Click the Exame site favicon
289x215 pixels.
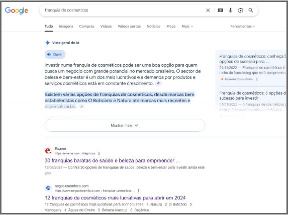click(x=48, y=151)
